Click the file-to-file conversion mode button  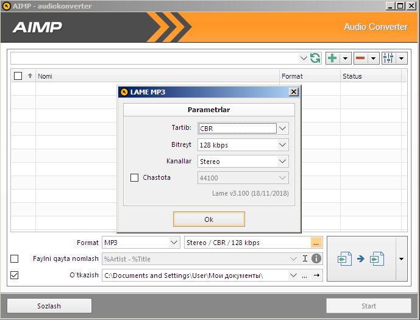pyautogui.click(x=361, y=258)
